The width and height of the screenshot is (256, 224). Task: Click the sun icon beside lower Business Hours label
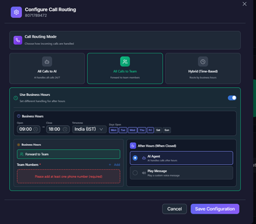click(19, 145)
